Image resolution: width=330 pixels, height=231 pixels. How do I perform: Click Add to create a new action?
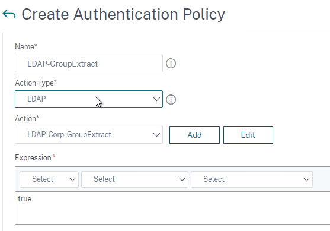pyautogui.click(x=194, y=135)
